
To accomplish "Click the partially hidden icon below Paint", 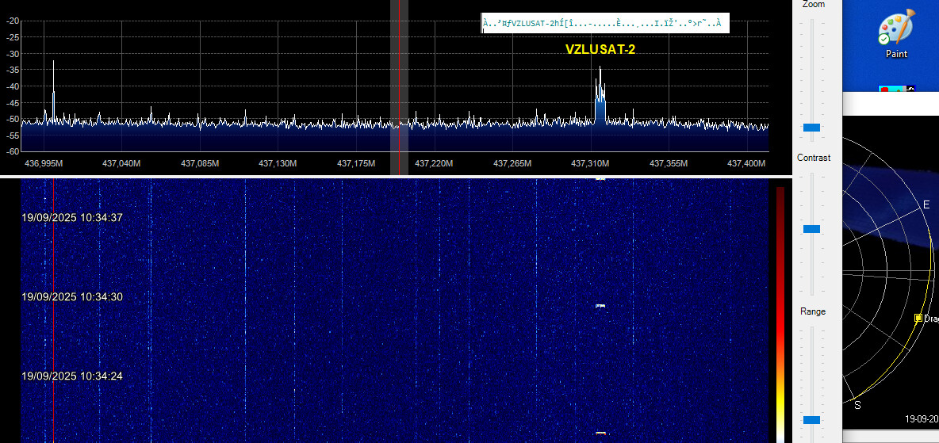I will click(x=896, y=90).
